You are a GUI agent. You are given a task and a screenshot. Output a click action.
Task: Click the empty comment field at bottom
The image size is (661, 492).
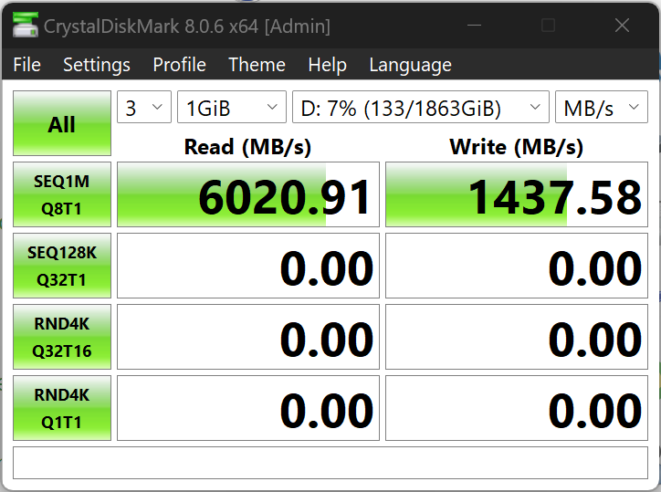pyautogui.click(x=330, y=463)
